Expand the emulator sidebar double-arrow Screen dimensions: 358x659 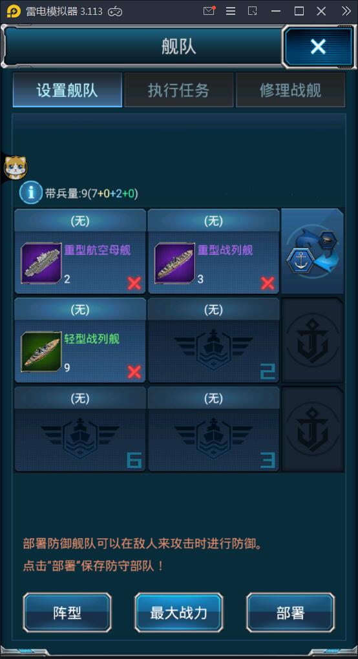point(346,11)
